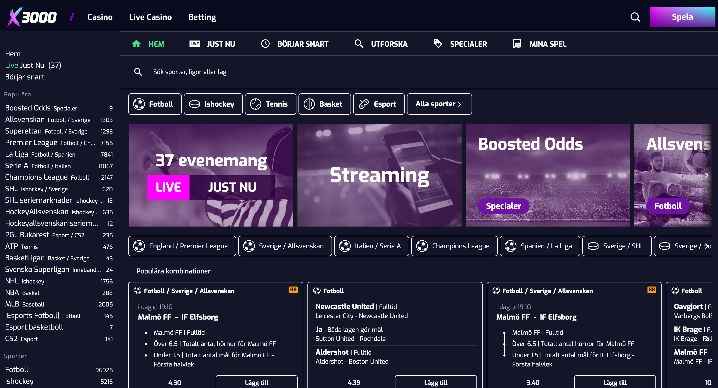Click the LIVE badge icon beside JUST NU
718x388 pixels.
(x=195, y=44)
